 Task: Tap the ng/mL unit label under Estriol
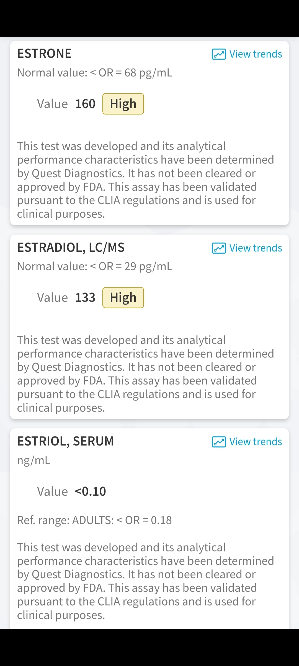(x=34, y=460)
